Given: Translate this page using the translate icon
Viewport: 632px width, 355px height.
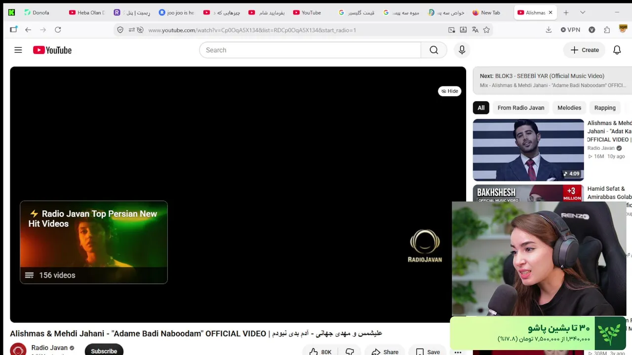Looking at the screenshot, I should point(475,30).
